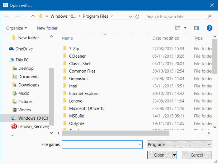Expand hidden path chevrons in address bar
218x164 pixels.
[x=47, y=16]
